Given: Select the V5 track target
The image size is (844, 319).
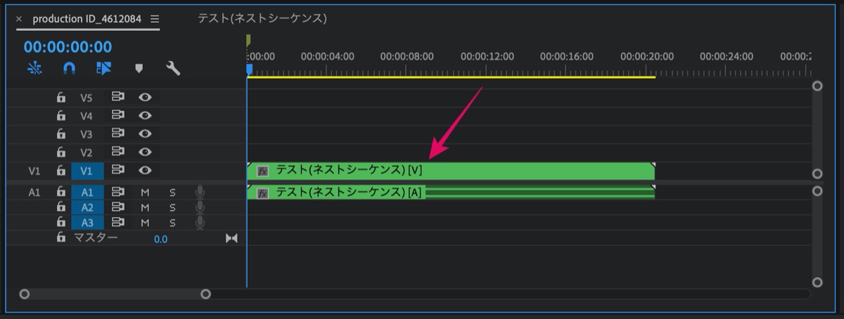Looking at the screenshot, I should (87, 98).
